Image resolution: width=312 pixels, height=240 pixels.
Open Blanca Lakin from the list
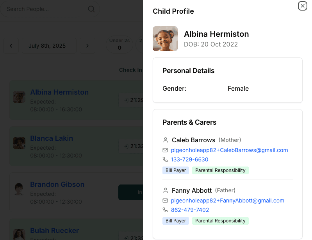[x=52, y=138]
